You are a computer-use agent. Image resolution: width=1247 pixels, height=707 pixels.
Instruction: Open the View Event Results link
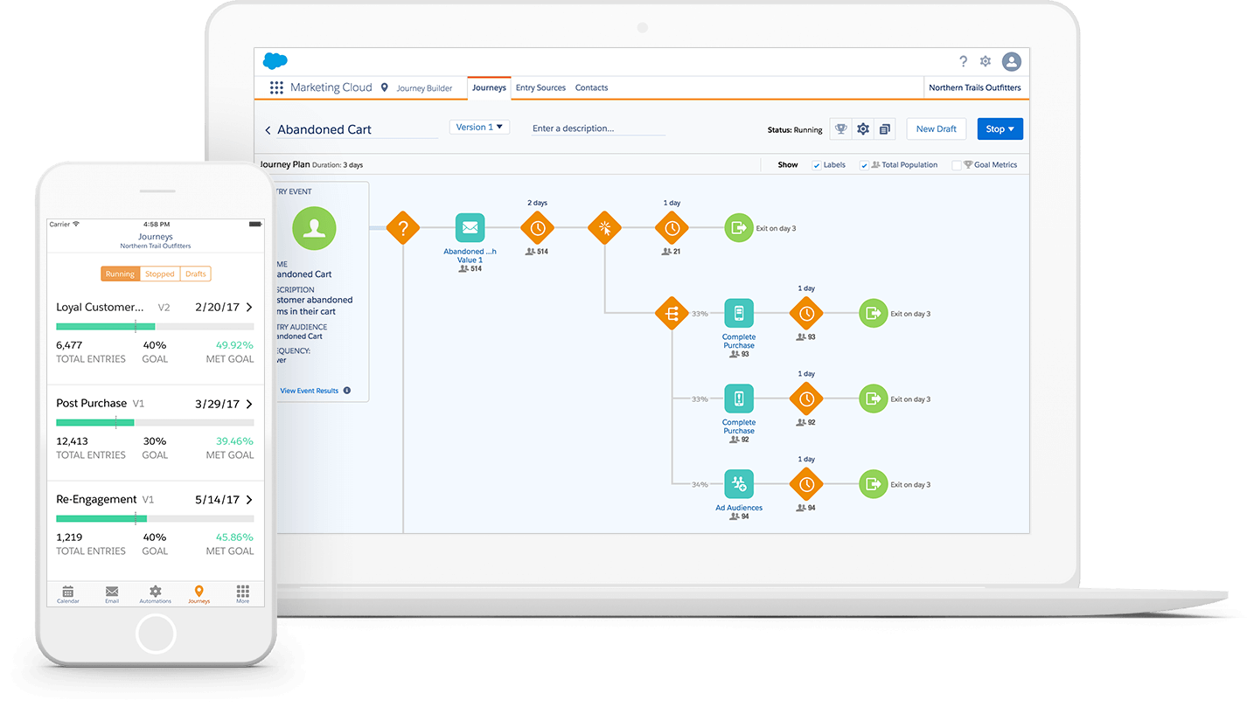click(309, 391)
